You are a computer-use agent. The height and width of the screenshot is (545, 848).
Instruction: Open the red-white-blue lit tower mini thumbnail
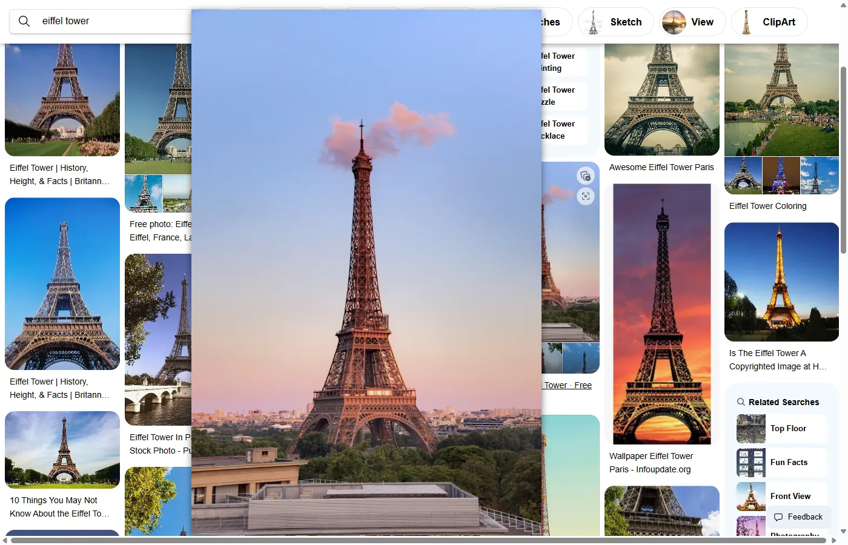click(x=781, y=176)
